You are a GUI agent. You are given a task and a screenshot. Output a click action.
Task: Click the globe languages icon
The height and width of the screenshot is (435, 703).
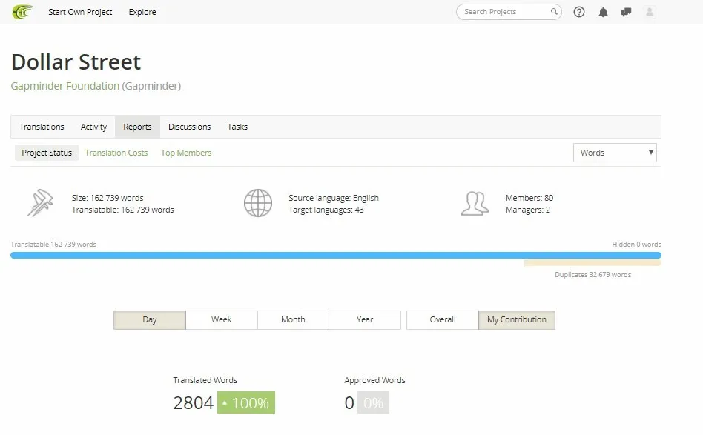(258, 203)
